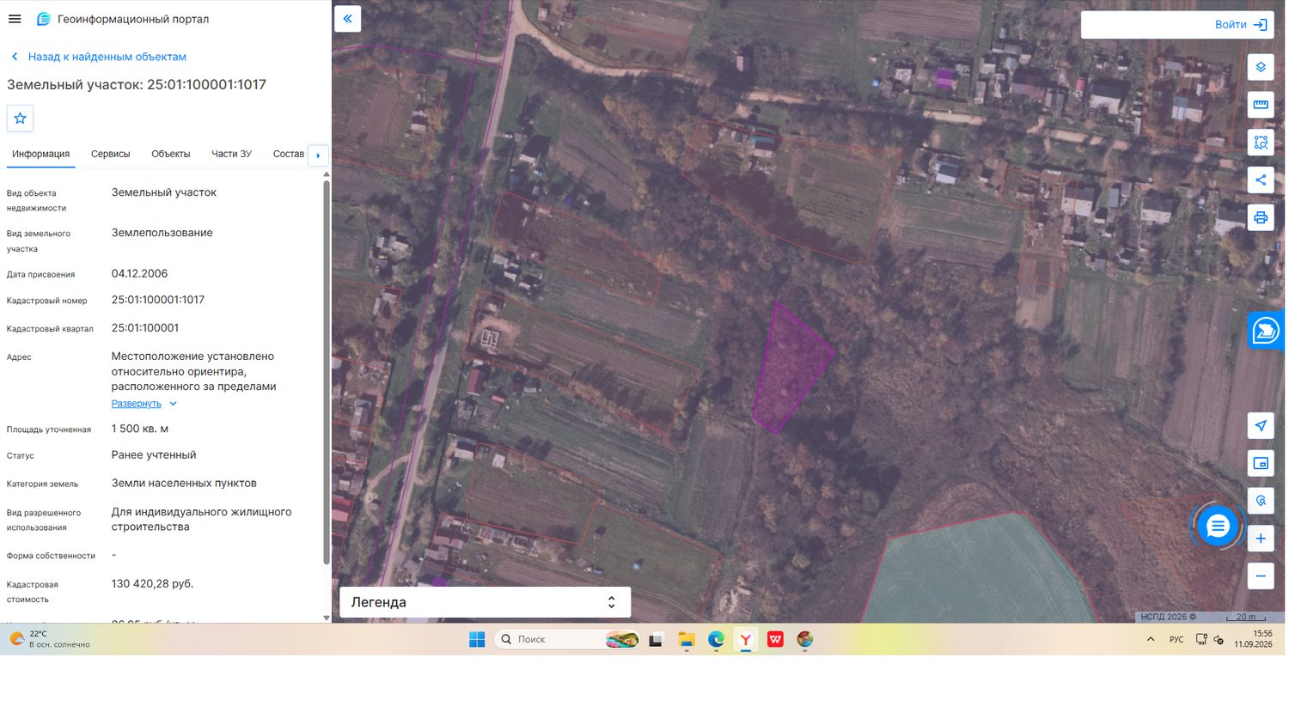1289x725 pixels.
Task: Open File Explorer from the taskbar
Action: [686, 639]
